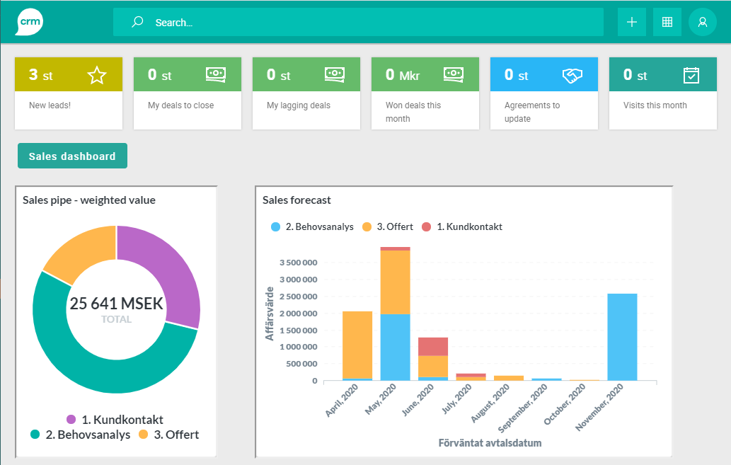
Task: Focus the Search input field
Action: (358, 22)
